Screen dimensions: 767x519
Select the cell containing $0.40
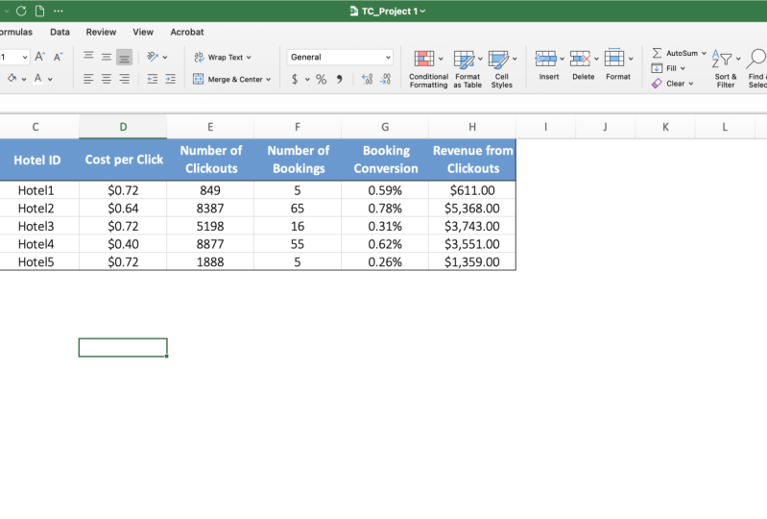(x=123, y=244)
